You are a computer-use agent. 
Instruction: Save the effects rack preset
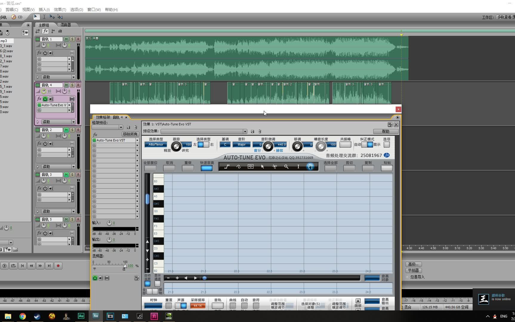coord(128,127)
